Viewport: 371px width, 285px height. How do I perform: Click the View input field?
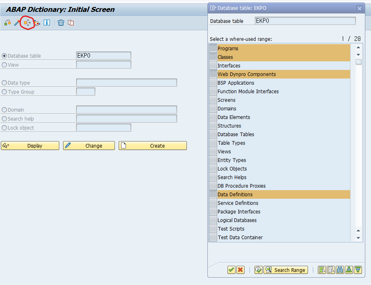(103, 65)
